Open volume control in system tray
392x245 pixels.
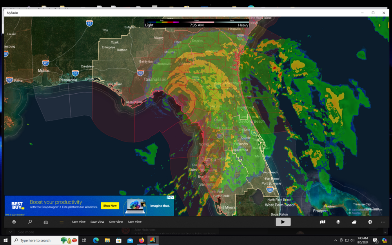[352, 241]
